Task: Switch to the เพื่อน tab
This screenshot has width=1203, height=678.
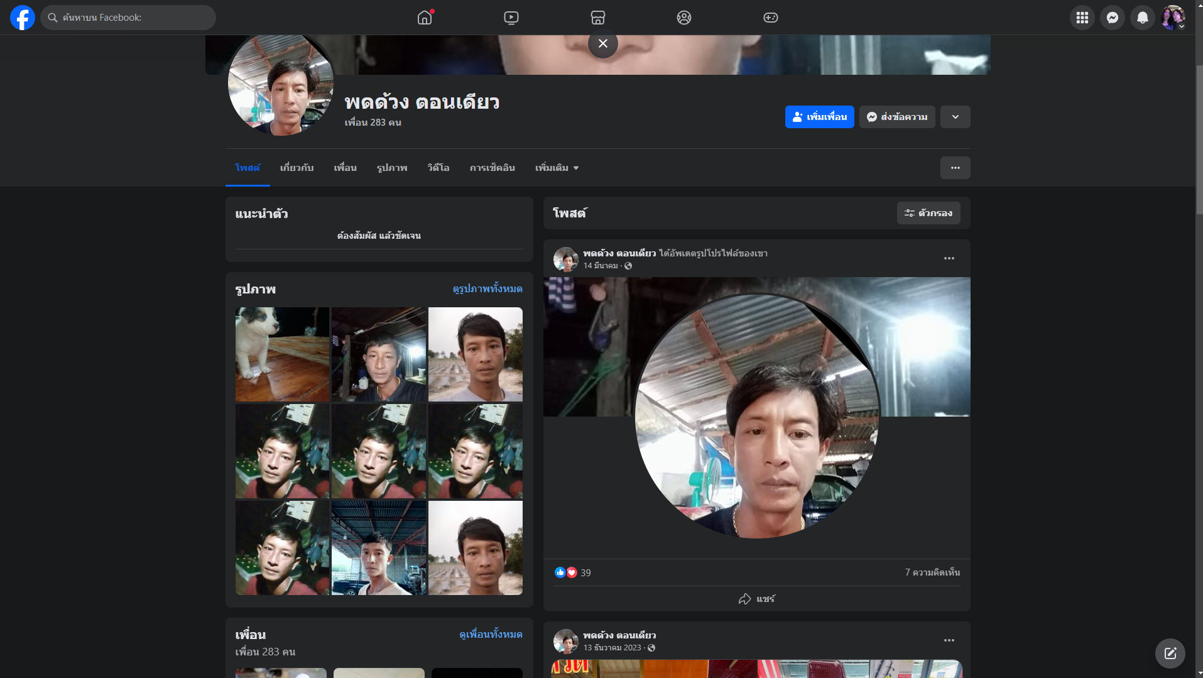Action: click(x=346, y=168)
